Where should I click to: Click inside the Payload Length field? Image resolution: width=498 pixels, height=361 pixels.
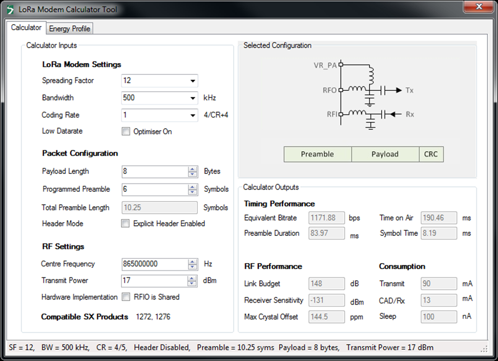(154, 171)
